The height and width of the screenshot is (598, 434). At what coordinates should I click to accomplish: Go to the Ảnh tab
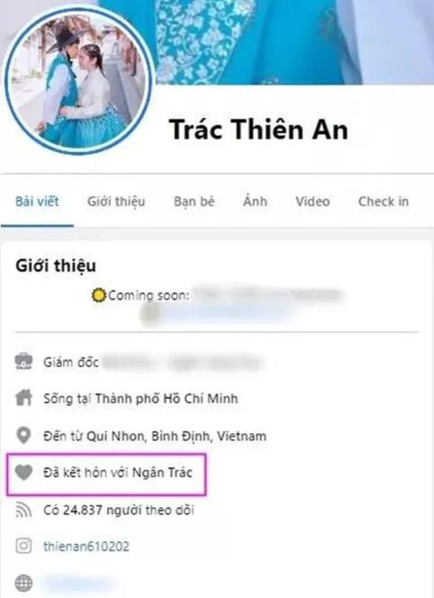255,201
